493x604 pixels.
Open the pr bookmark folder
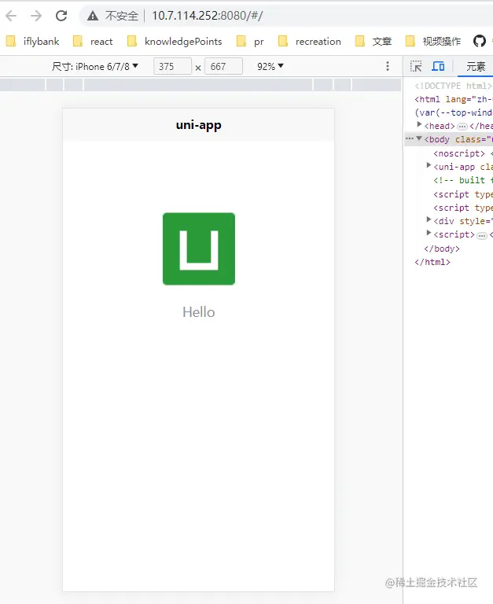pos(250,41)
